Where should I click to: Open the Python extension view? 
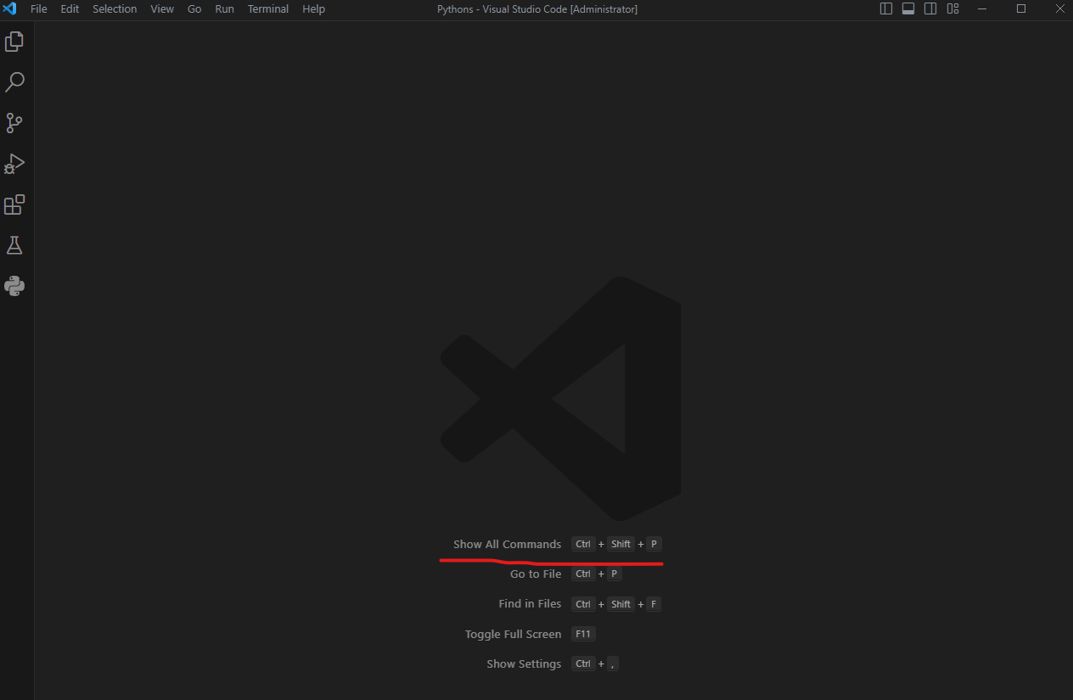(x=14, y=286)
